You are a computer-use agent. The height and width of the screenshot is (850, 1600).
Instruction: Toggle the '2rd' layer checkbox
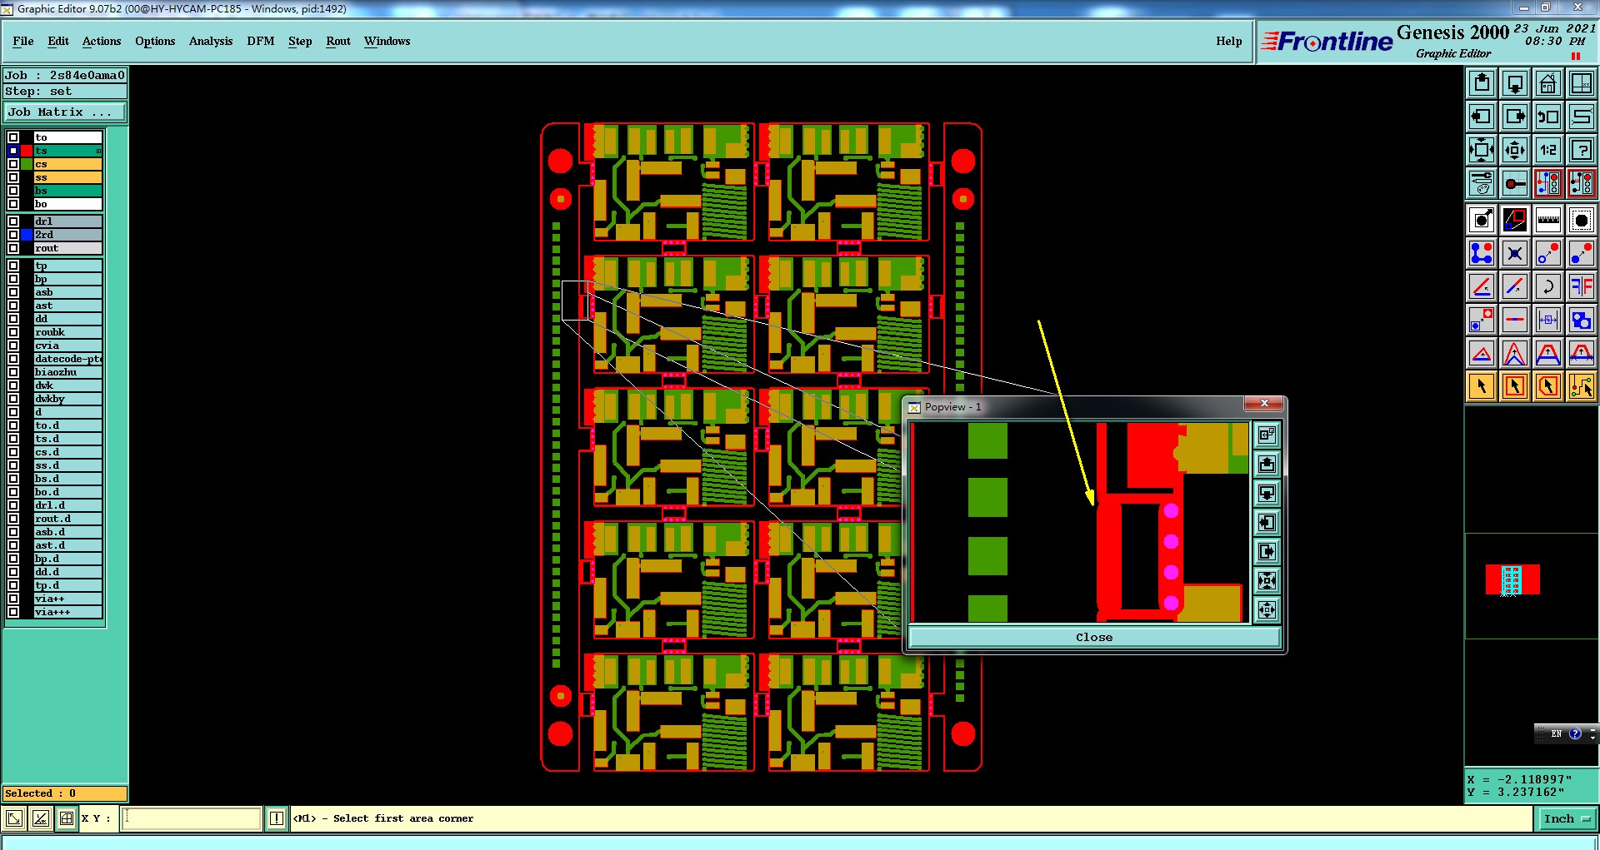click(13, 235)
